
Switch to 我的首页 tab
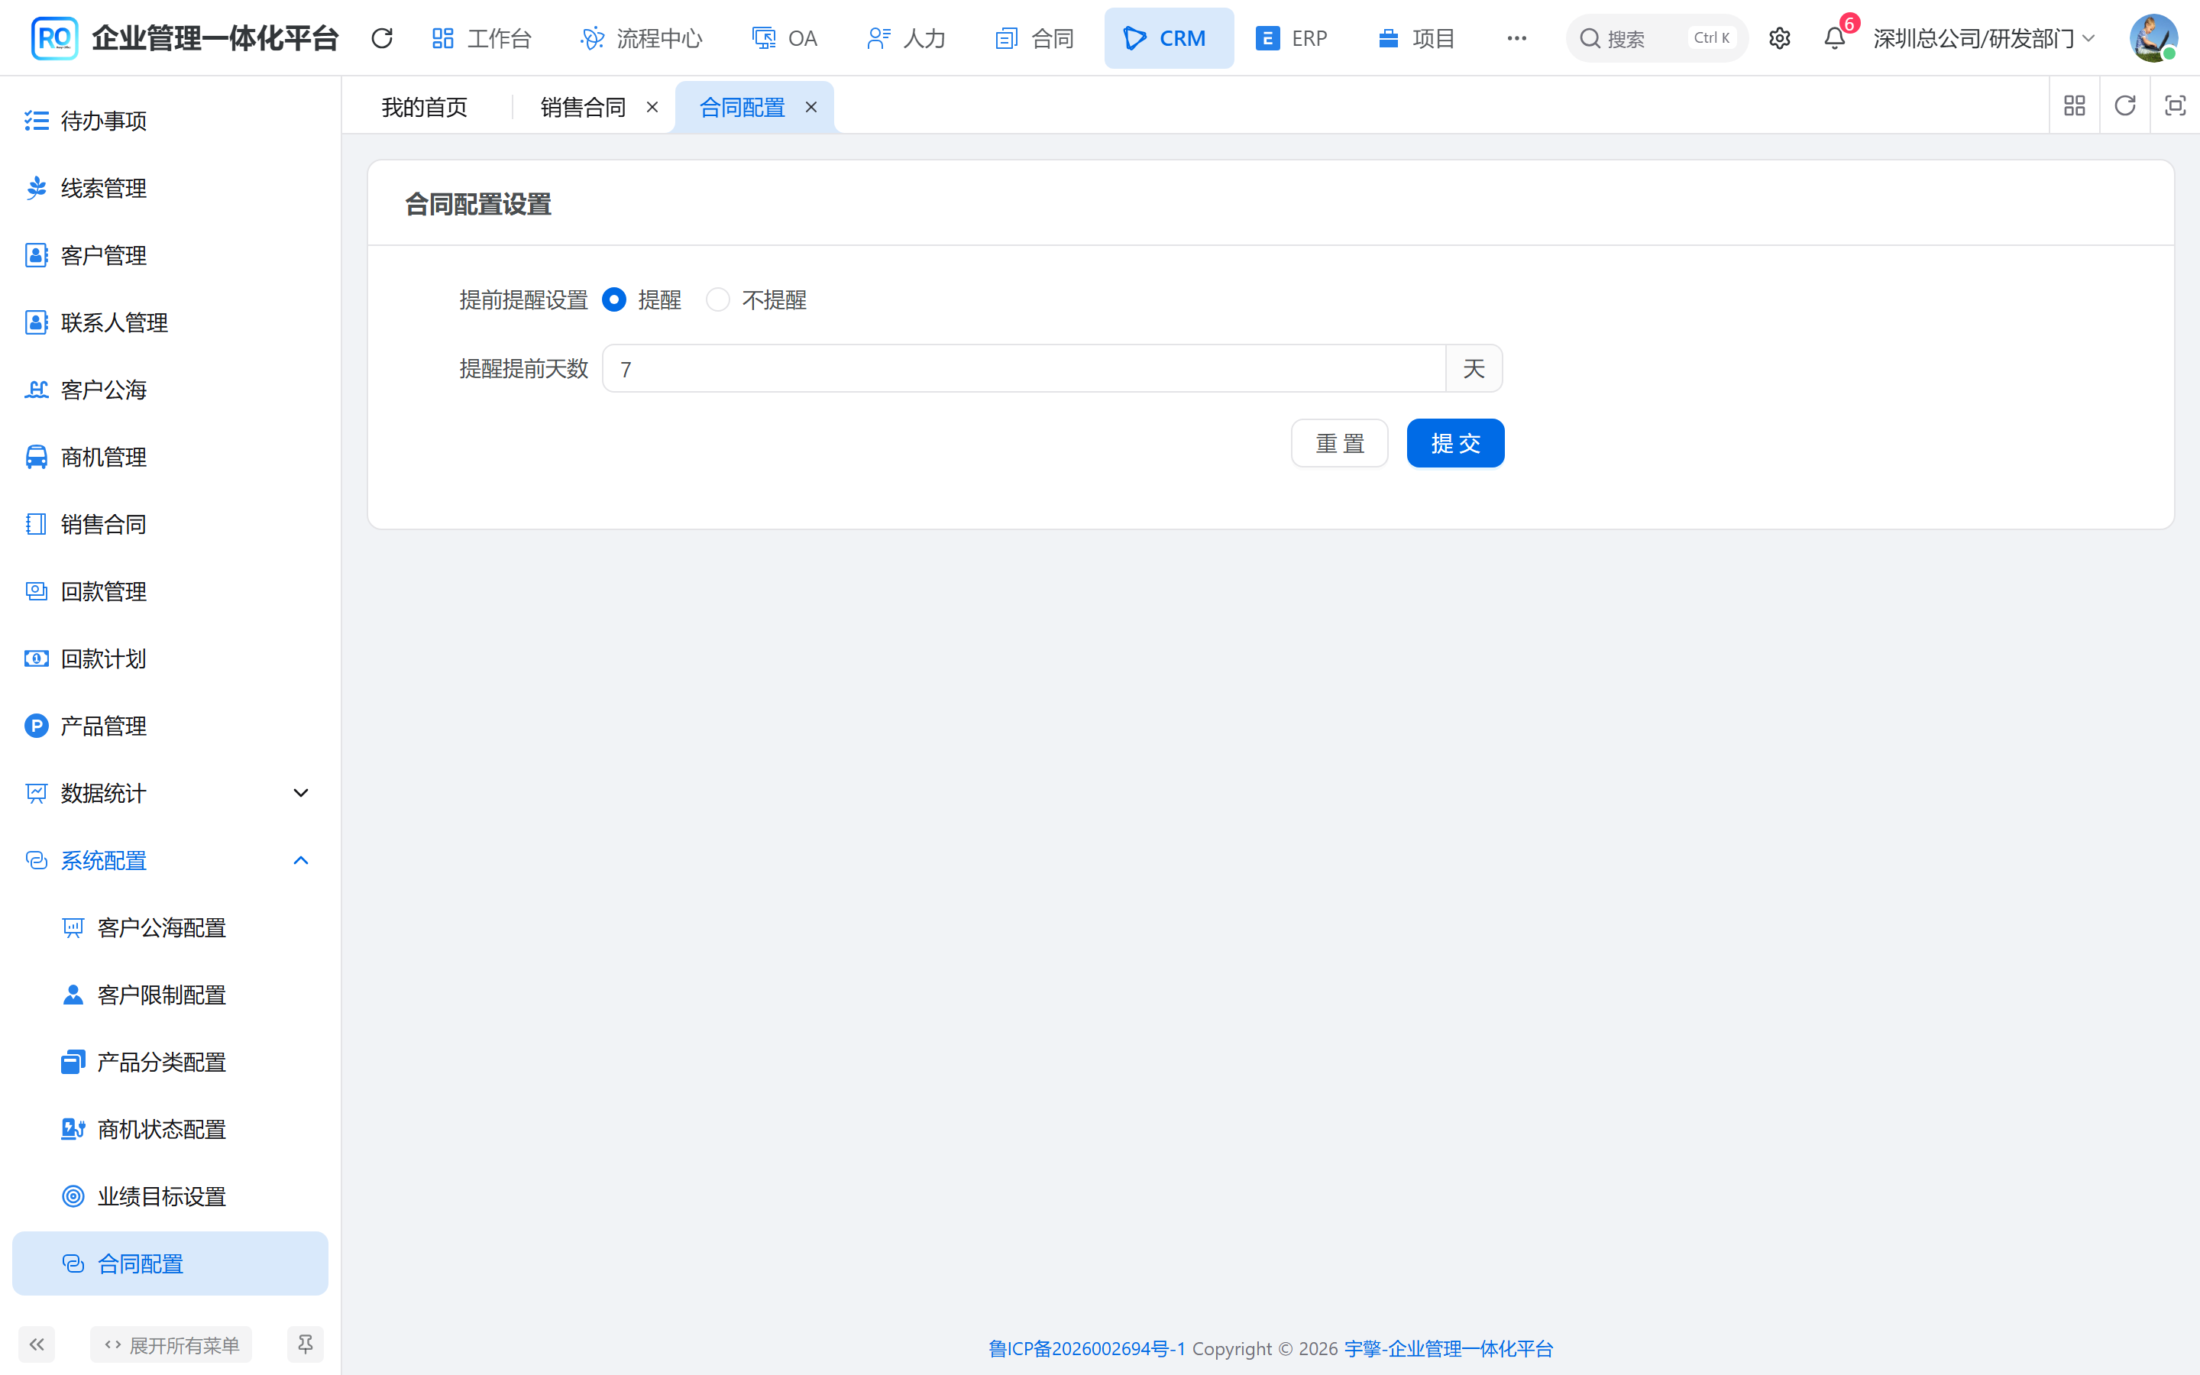click(x=425, y=107)
